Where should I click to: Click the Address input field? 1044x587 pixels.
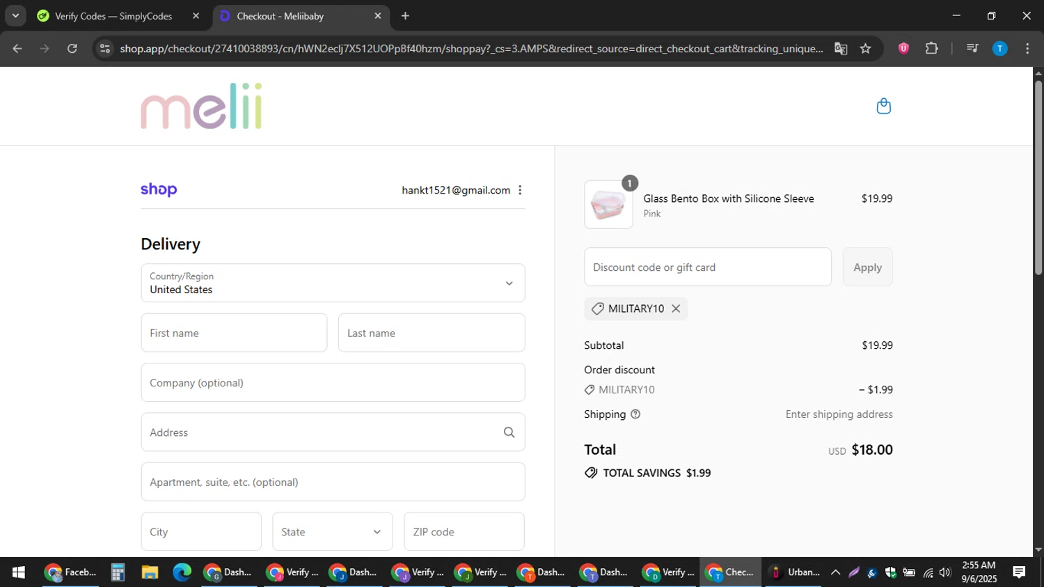tap(333, 432)
